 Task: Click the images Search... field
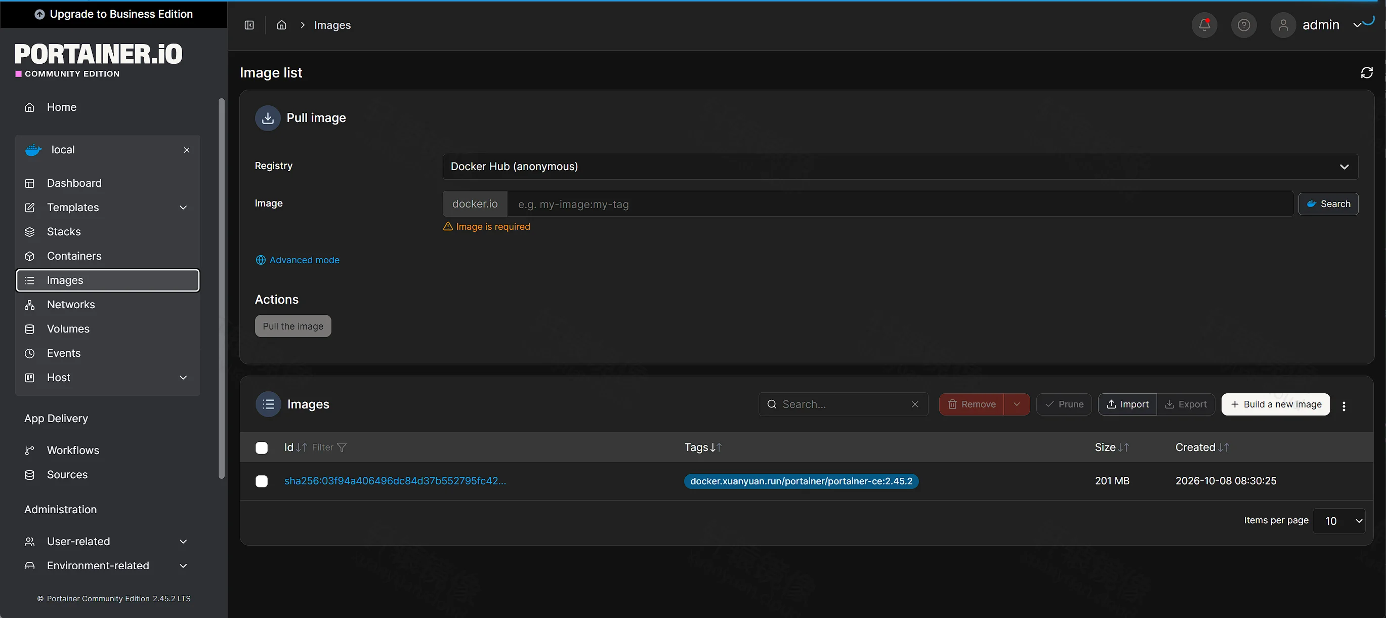pyautogui.click(x=843, y=404)
